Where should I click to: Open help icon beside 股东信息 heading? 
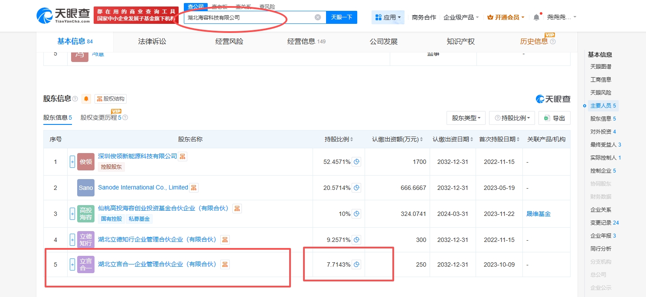(75, 99)
